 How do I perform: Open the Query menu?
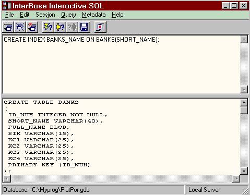coord(68,15)
